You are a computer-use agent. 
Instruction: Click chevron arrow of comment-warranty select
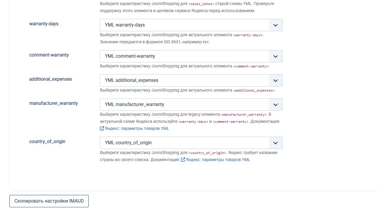[x=275, y=56]
